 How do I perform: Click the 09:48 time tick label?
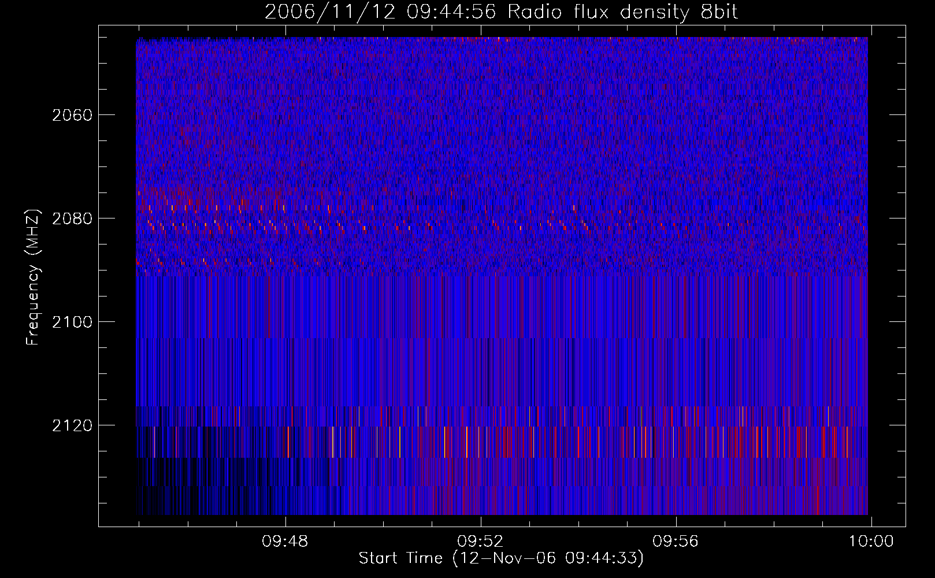(x=285, y=542)
